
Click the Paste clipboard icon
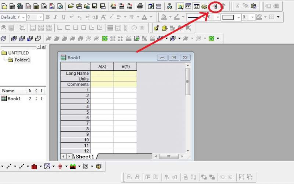[254, 6]
